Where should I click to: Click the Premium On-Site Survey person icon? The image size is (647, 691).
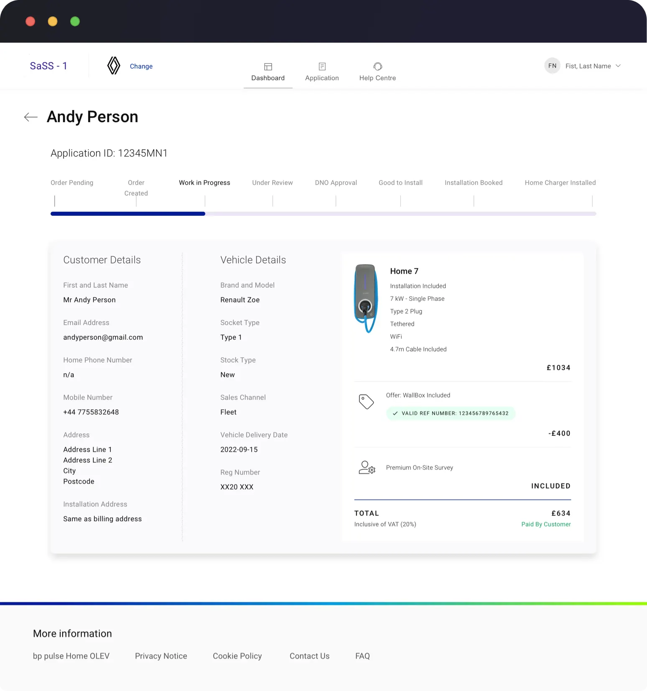(367, 467)
